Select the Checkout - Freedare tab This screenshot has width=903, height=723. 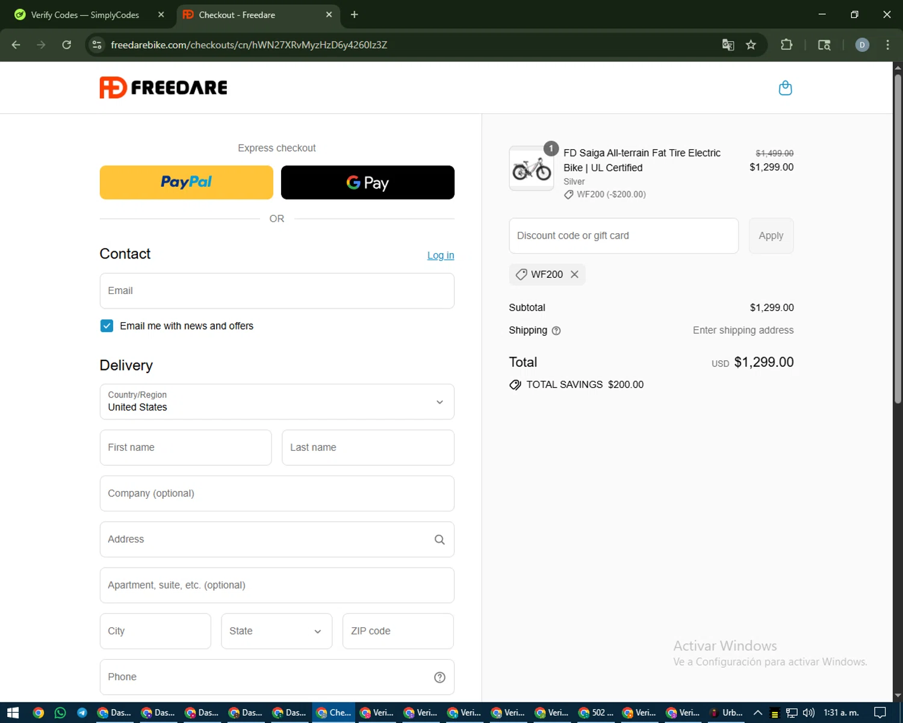coord(258,14)
